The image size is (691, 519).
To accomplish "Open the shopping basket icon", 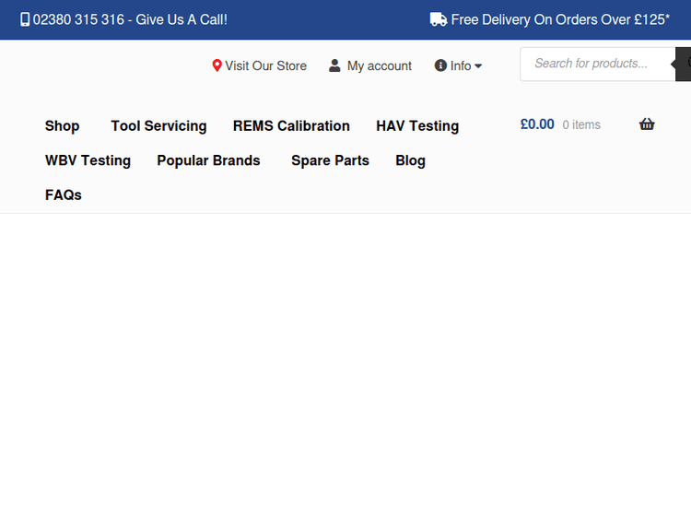I will [x=647, y=124].
